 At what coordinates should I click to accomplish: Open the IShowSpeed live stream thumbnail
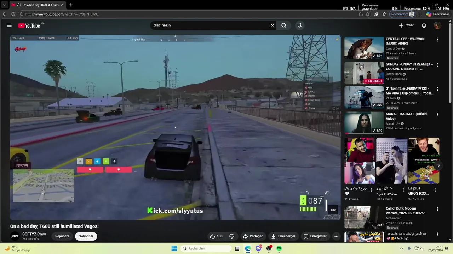(x=364, y=73)
